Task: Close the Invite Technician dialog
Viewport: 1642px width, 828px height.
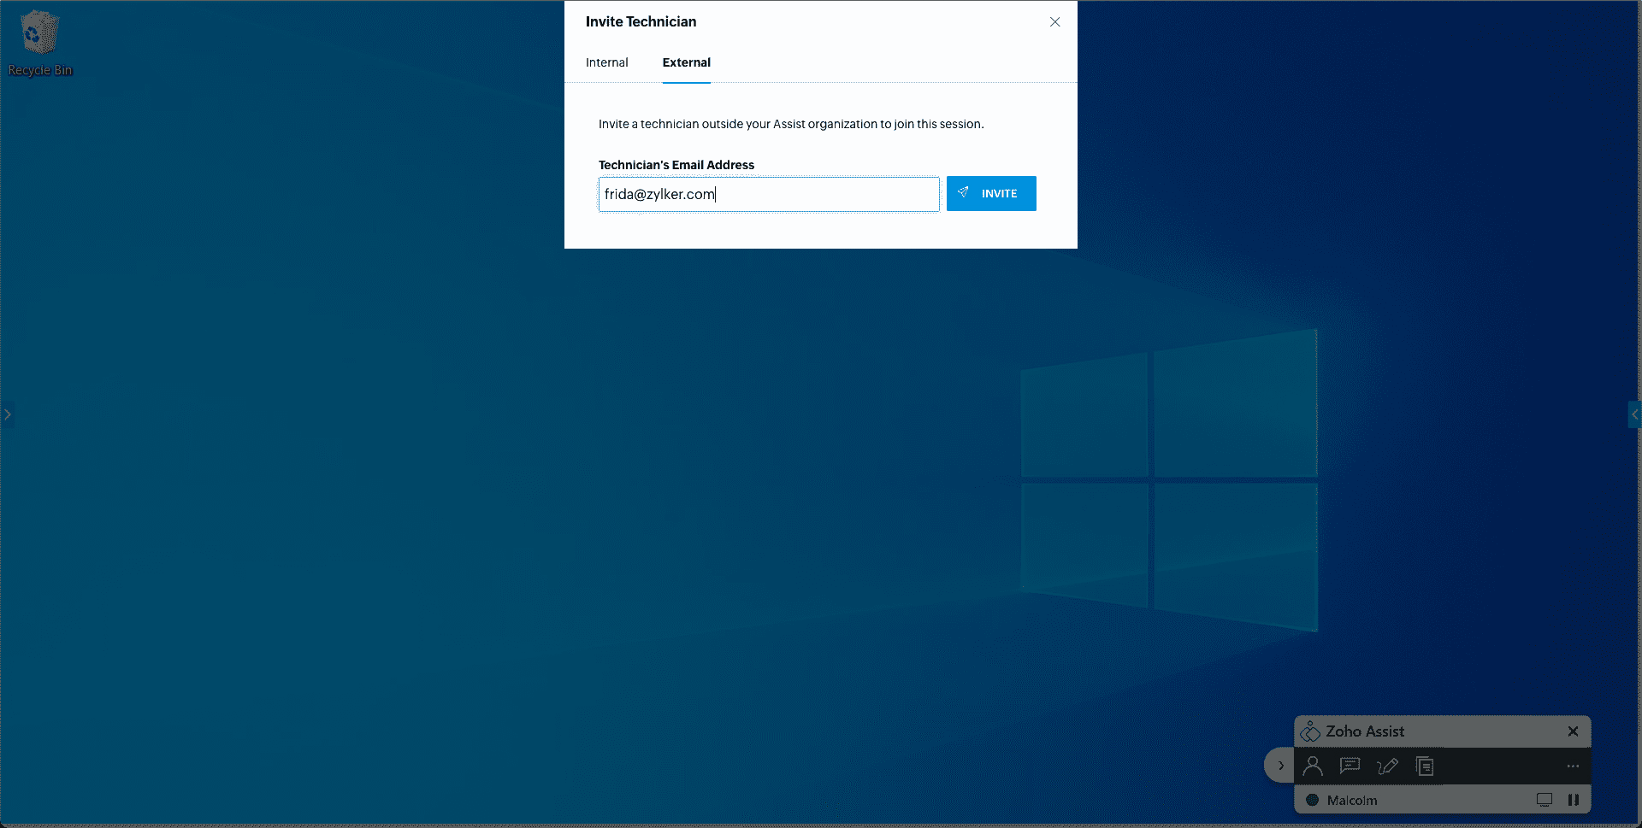Action: point(1054,22)
